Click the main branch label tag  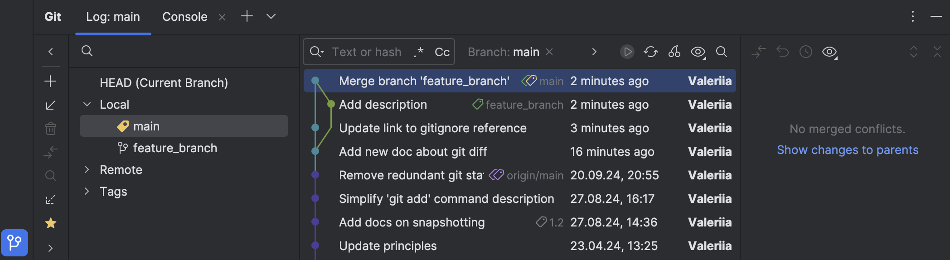click(543, 81)
